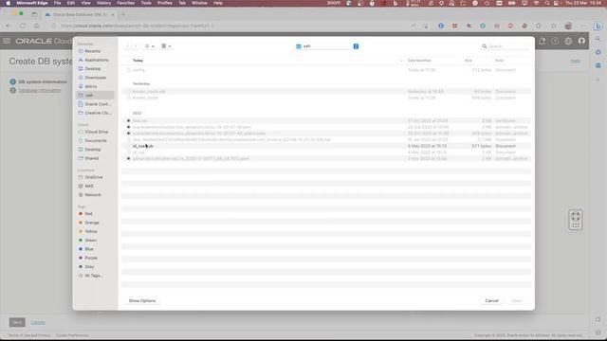Filter by the Green tag
The image size is (607, 341).
91,240
